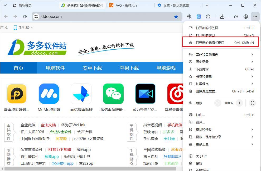
Task: Expand 扩展程序 submenu
Action: point(221,84)
